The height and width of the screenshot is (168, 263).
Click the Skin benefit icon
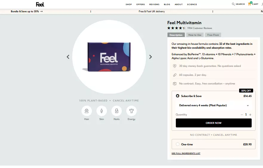click(x=101, y=111)
